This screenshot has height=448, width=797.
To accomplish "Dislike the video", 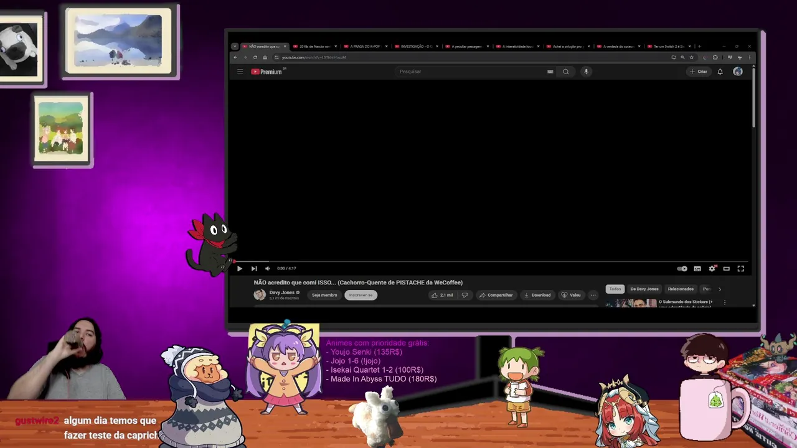I will pyautogui.click(x=465, y=295).
